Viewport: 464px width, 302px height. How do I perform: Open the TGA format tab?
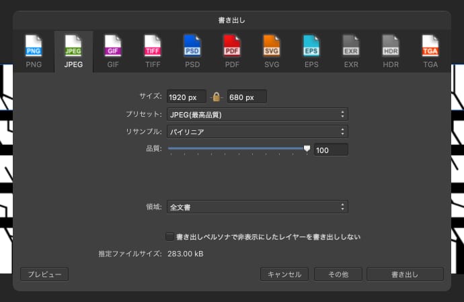click(x=430, y=51)
